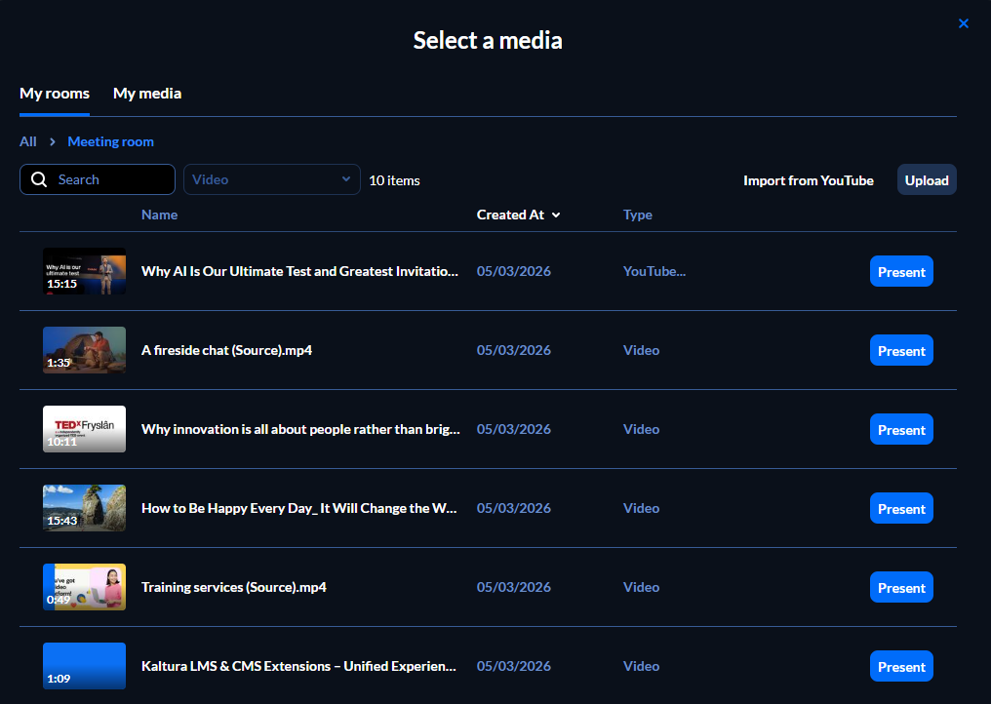This screenshot has width=991, height=704.
Task: Select title Kaltura LMS & CMS Extensions
Action: tap(298, 666)
